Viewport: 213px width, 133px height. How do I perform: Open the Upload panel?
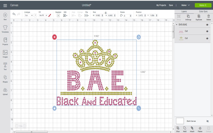point(5,91)
